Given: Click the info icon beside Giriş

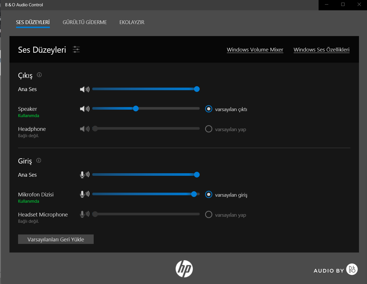Looking at the screenshot, I should (x=39, y=160).
